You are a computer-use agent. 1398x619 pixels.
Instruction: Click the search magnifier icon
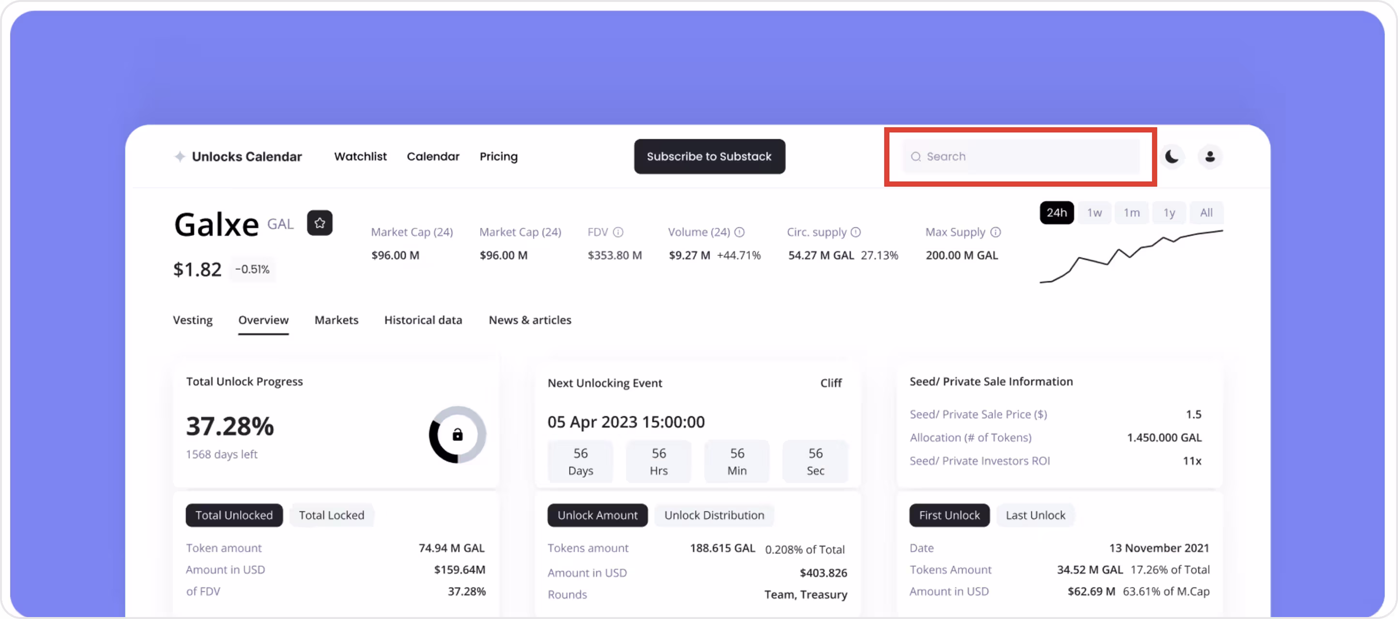click(916, 156)
